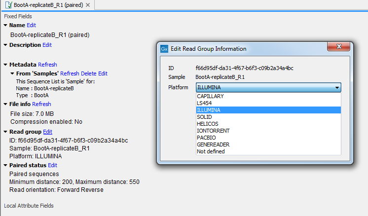Screen dimensions: 368x216
Task: Refresh the Metadata section
Action: [47, 65]
